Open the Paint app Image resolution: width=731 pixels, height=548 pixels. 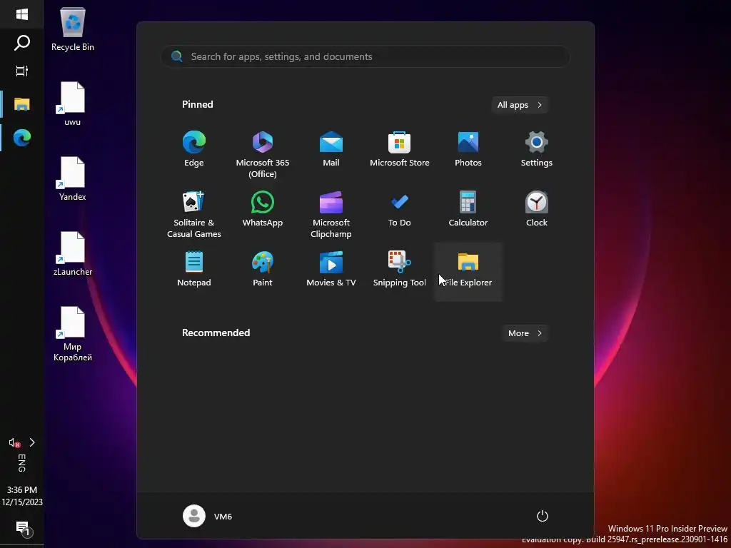[263, 269]
